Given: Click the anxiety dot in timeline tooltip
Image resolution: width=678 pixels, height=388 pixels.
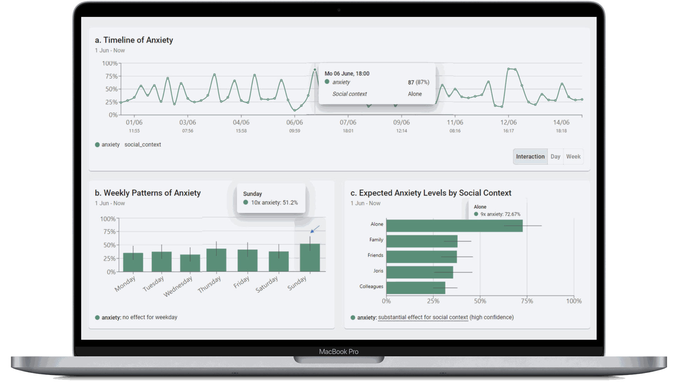Looking at the screenshot, I should tap(327, 82).
